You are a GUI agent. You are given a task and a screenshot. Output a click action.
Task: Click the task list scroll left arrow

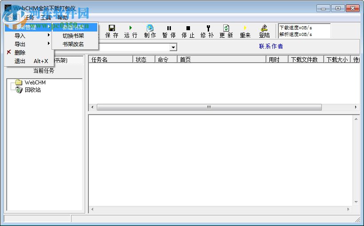[x=92, y=107]
